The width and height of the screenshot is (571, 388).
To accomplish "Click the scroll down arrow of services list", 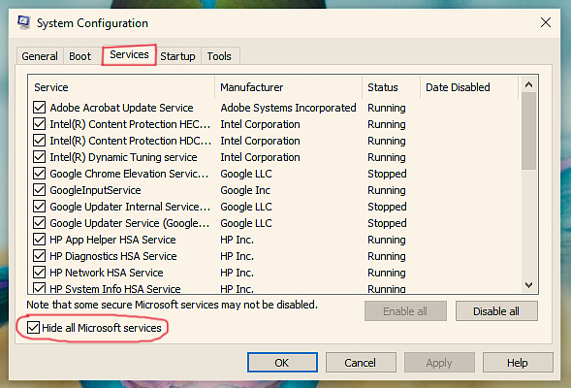I will (x=528, y=285).
